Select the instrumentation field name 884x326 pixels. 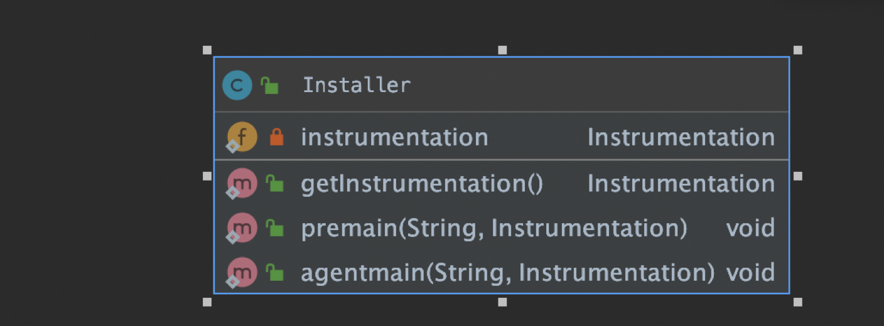click(x=394, y=137)
